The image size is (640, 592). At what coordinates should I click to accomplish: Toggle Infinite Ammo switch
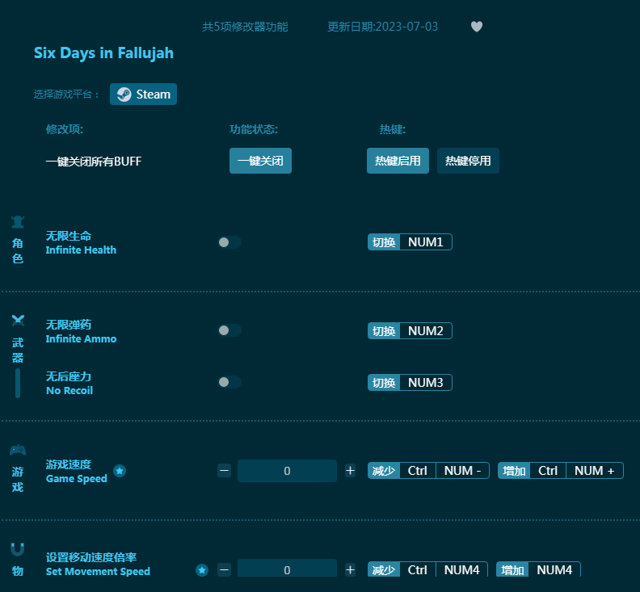[x=229, y=330]
